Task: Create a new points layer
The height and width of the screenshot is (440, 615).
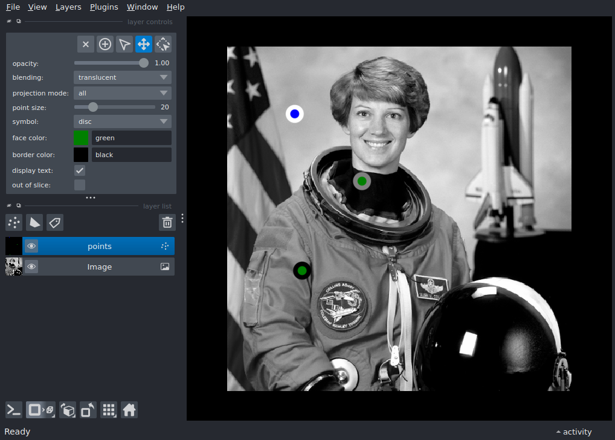Action: pyautogui.click(x=14, y=222)
